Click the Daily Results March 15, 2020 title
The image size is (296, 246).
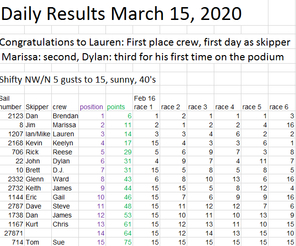tap(122, 14)
